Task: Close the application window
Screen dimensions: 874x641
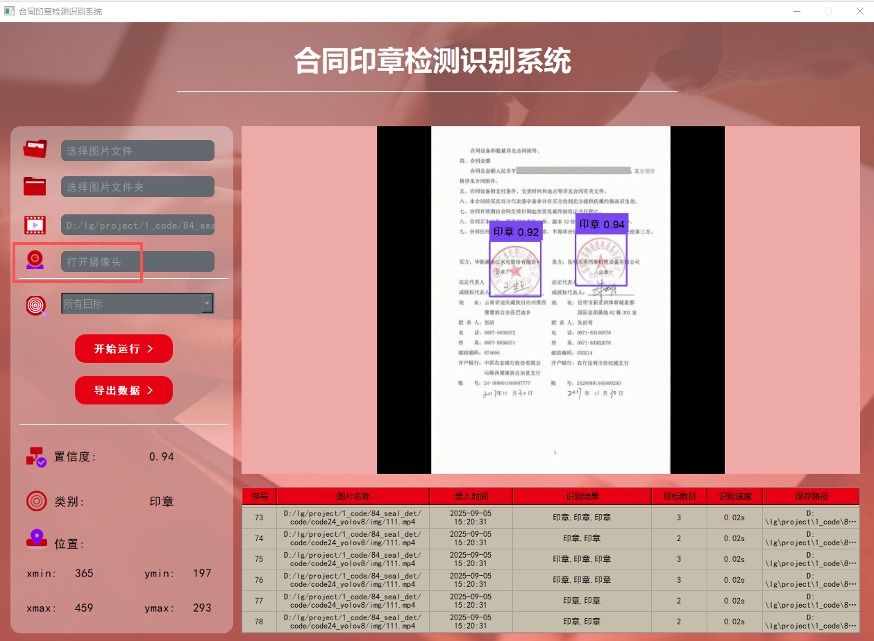Action: (x=859, y=11)
